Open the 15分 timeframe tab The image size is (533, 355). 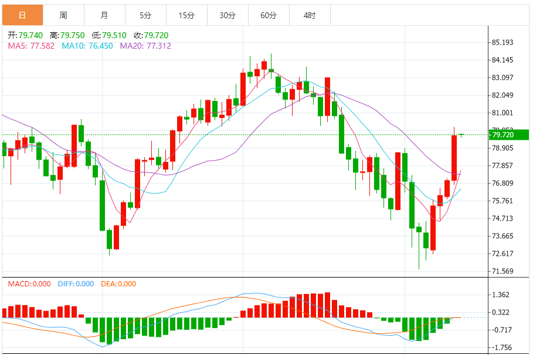[x=186, y=15]
